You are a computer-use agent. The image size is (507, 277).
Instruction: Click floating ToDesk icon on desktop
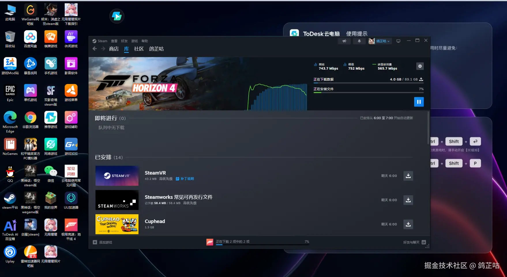click(117, 16)
